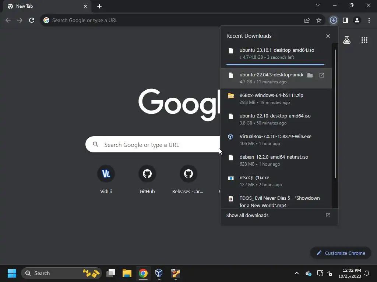Click the external link icon beside Show all downloads
The image size is (377, 282).
coord(328,215)
